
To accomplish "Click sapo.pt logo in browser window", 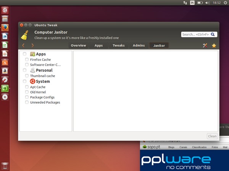I will click(152, 147).
